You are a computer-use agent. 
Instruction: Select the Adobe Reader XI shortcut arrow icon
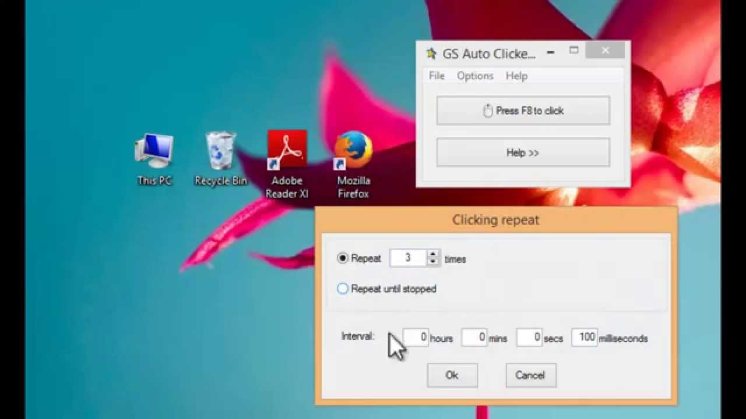coord(274,164)
